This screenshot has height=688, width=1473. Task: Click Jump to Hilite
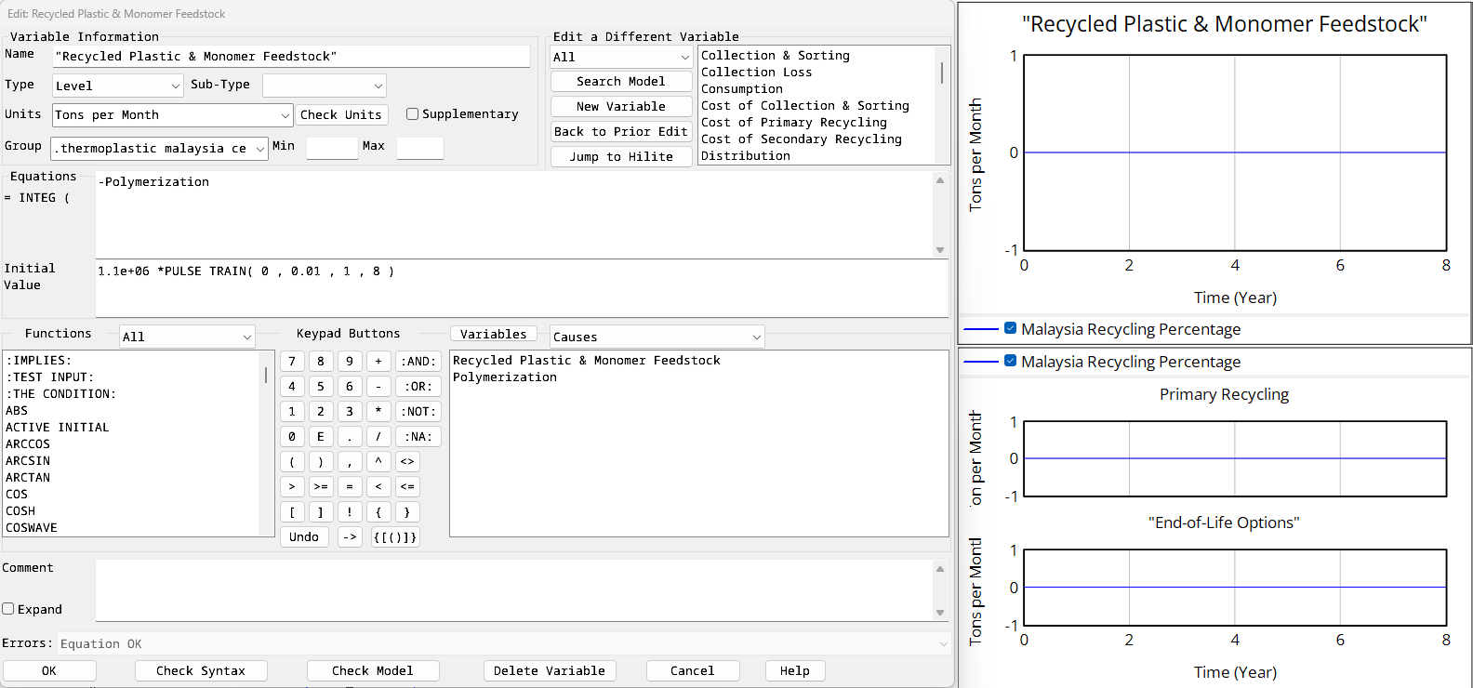point(621,157)
